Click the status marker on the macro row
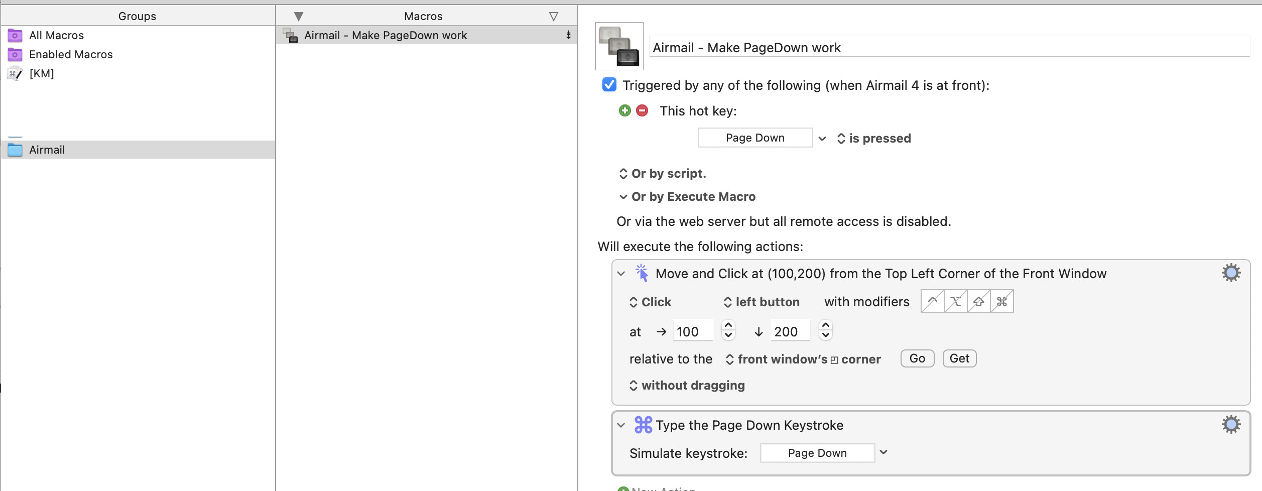 click(568, 35)
